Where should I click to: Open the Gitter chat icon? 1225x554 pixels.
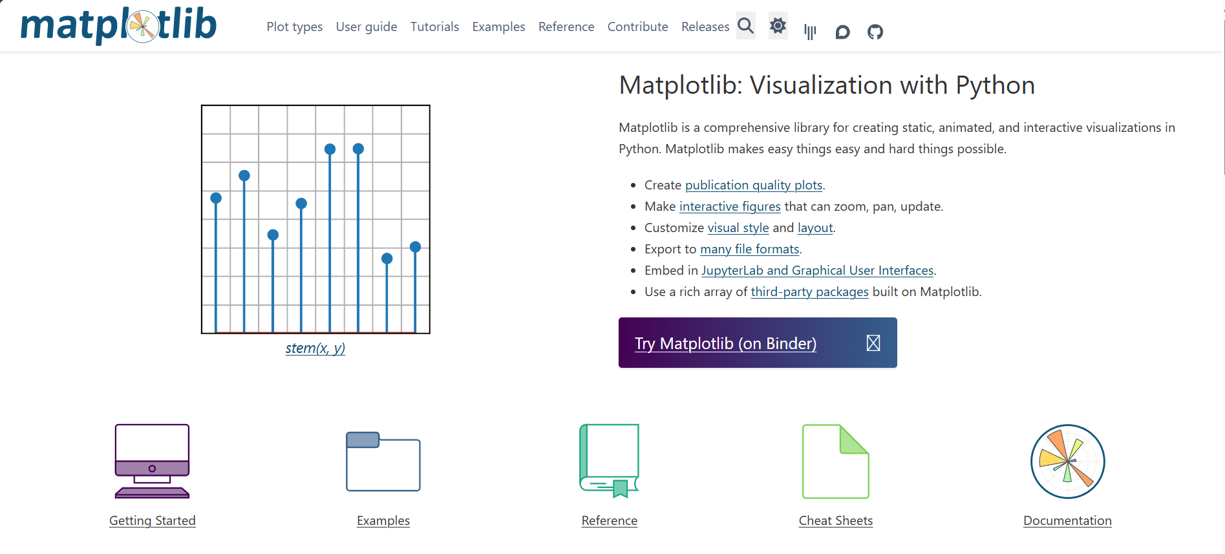(810, 32)
